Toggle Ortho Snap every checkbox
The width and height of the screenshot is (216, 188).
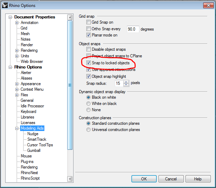[x=88, y=29]
